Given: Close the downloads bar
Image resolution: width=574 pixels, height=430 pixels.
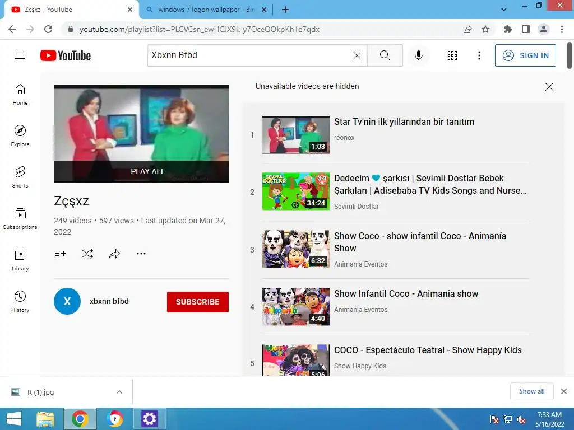Looking at the screenshot, I should coord(564,391).
